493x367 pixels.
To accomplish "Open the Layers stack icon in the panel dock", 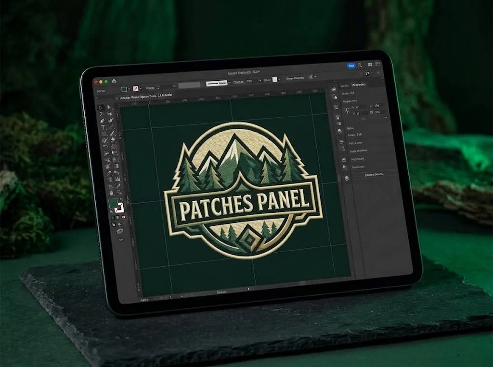I will pos(347,178).
